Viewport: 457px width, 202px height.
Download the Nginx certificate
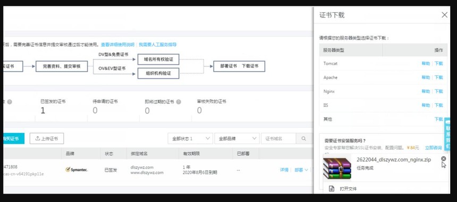coord(438,91)
